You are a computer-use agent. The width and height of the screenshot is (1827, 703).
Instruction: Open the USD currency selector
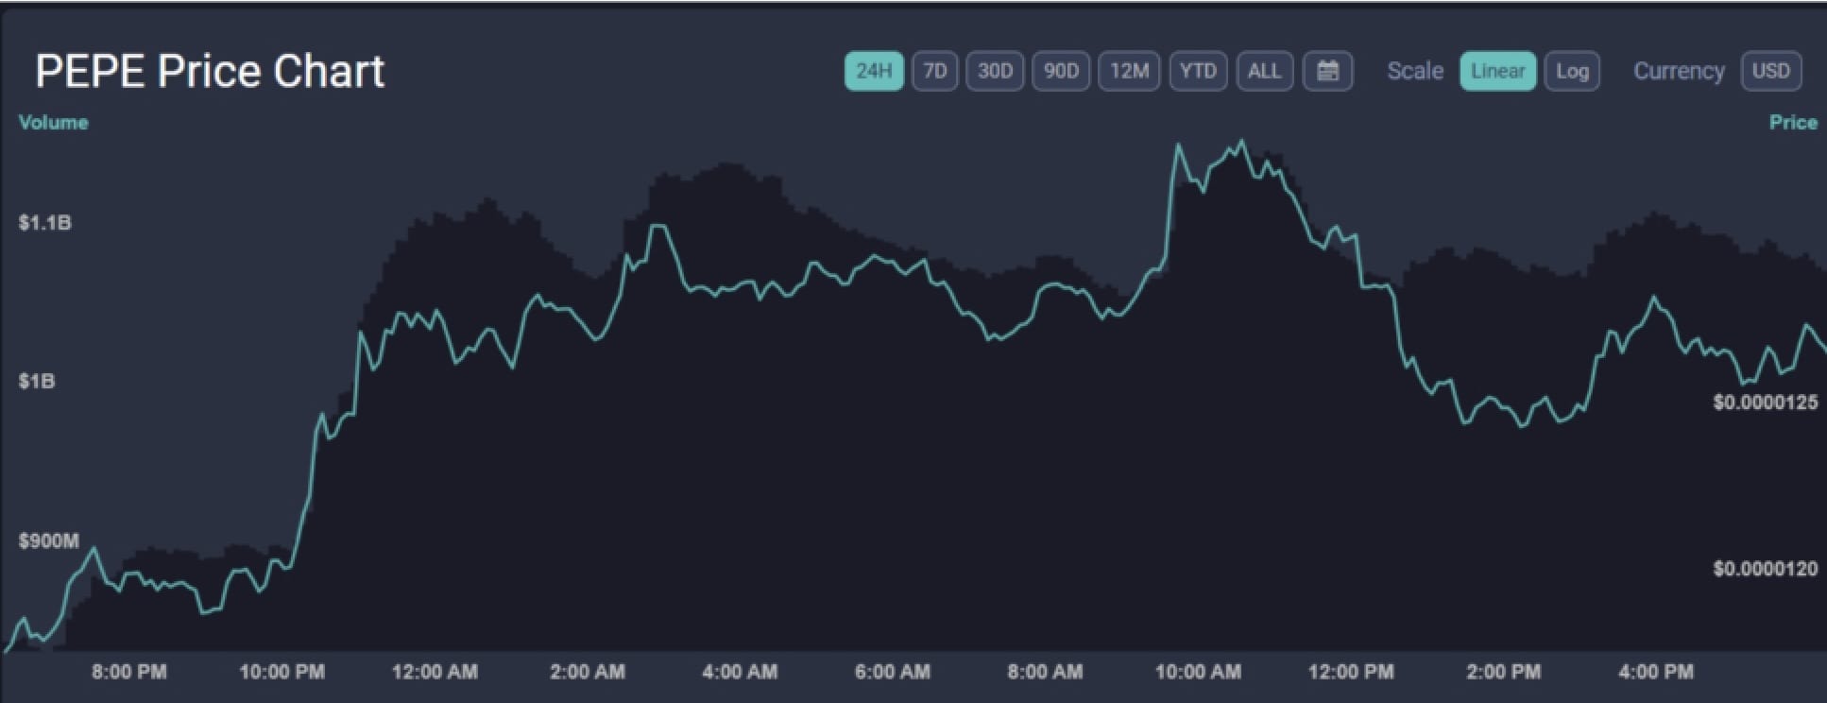coord(1770,71)
